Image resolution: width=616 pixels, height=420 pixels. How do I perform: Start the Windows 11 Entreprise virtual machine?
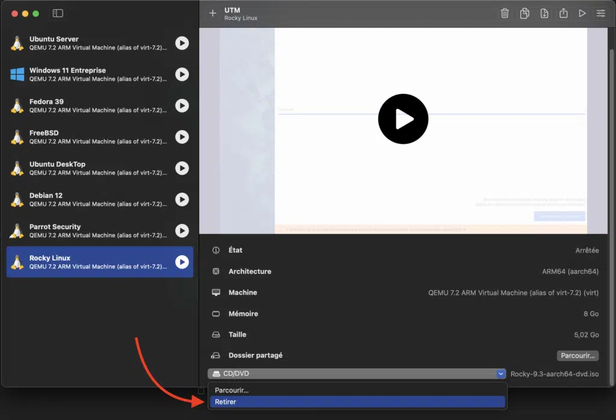pyautogui.click(x=182, y=74)
